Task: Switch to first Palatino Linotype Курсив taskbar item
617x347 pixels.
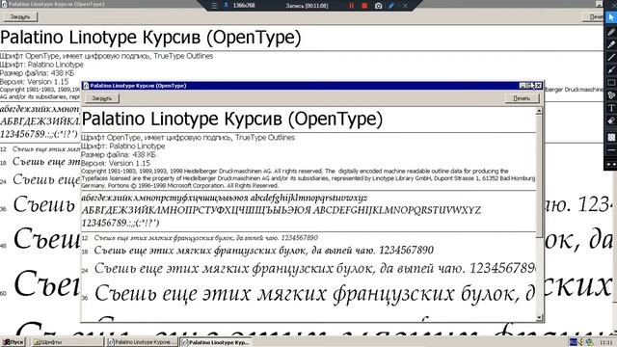Action: [x=142, y=342]
